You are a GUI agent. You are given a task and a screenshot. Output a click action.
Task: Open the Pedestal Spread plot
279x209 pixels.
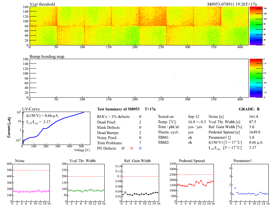[x=195, y=183]
